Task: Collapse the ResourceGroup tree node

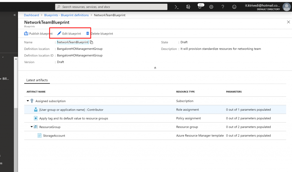Action: 32,127
